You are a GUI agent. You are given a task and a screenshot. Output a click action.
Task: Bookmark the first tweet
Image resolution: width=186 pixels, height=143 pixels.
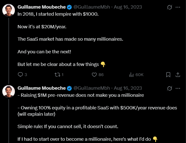pyautogui.click(x=168, y=75)
